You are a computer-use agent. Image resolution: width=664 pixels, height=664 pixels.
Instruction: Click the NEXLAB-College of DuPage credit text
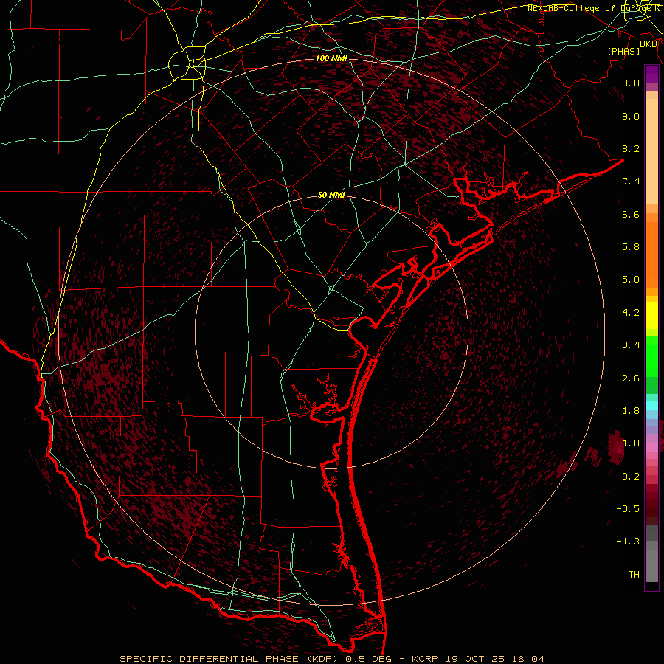point(594,8)
